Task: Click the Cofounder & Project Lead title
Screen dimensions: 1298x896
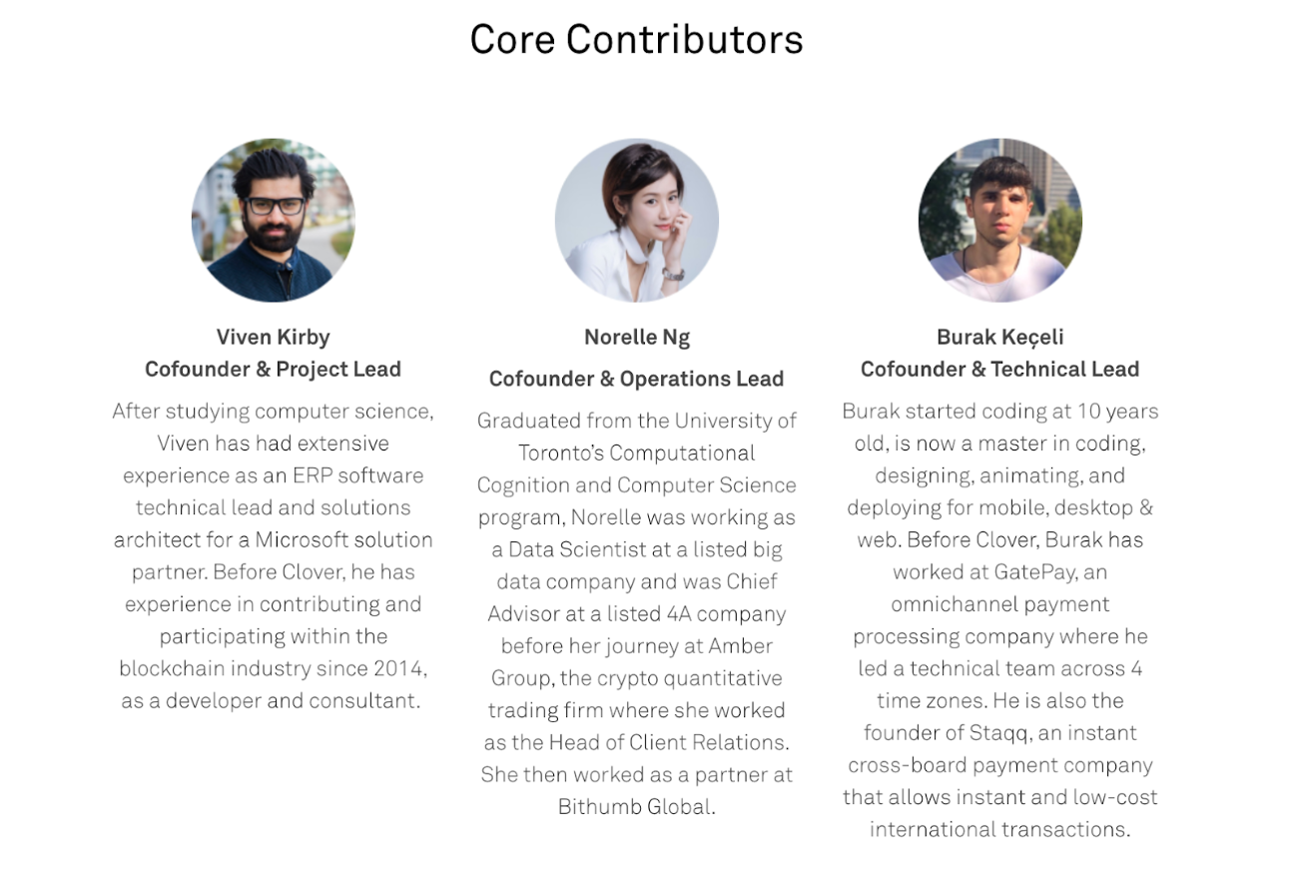Action: click(x=273, y=370)
